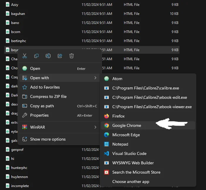The image size is (206, 190).
Task: Click the Visual Studio Code icon
Action: point(107,153)
